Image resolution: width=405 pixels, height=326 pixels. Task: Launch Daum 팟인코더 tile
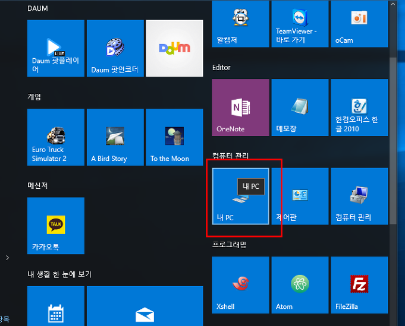115,48
